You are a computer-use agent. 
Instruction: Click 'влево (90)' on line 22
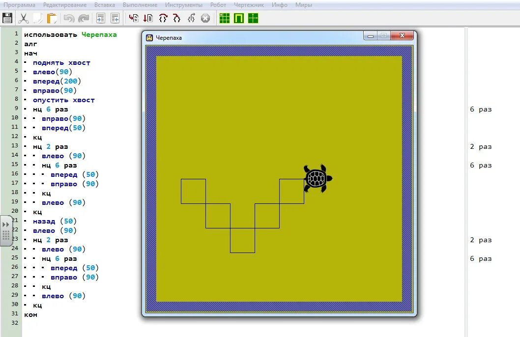pyautogui.click(x=55, y=230)
